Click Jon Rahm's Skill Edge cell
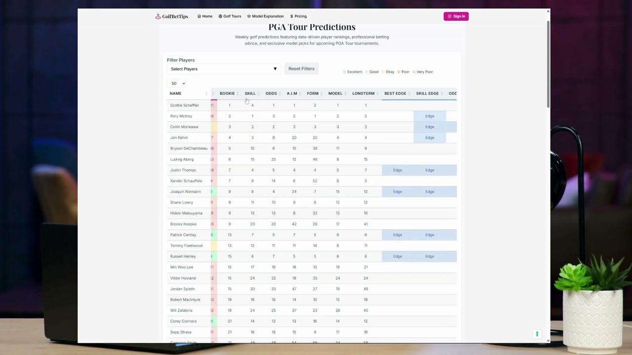 pyautogui.click(x=430, y=138)
